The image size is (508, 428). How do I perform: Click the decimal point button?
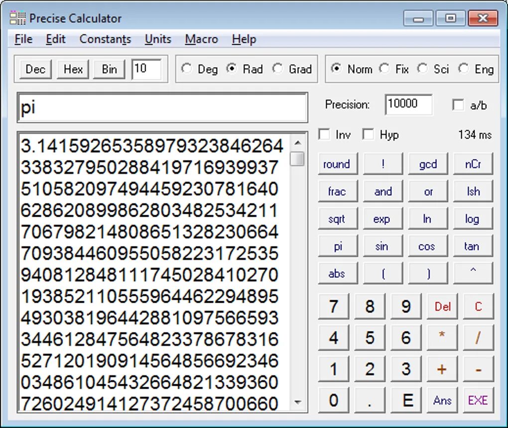click(370, 400)
